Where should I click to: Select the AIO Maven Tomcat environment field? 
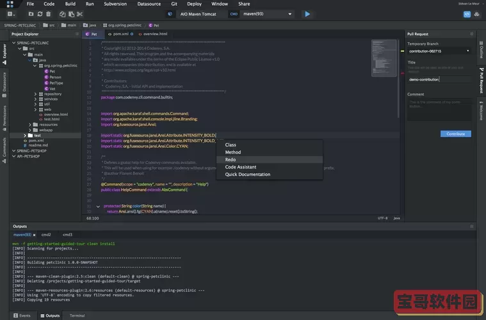198,14
